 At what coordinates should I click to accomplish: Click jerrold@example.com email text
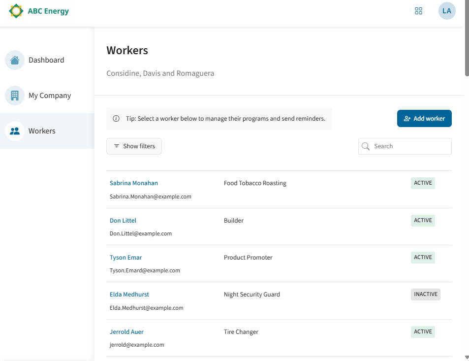click(x=137, y=345)
